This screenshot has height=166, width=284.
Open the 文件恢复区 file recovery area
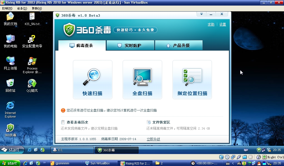[161, 122]
